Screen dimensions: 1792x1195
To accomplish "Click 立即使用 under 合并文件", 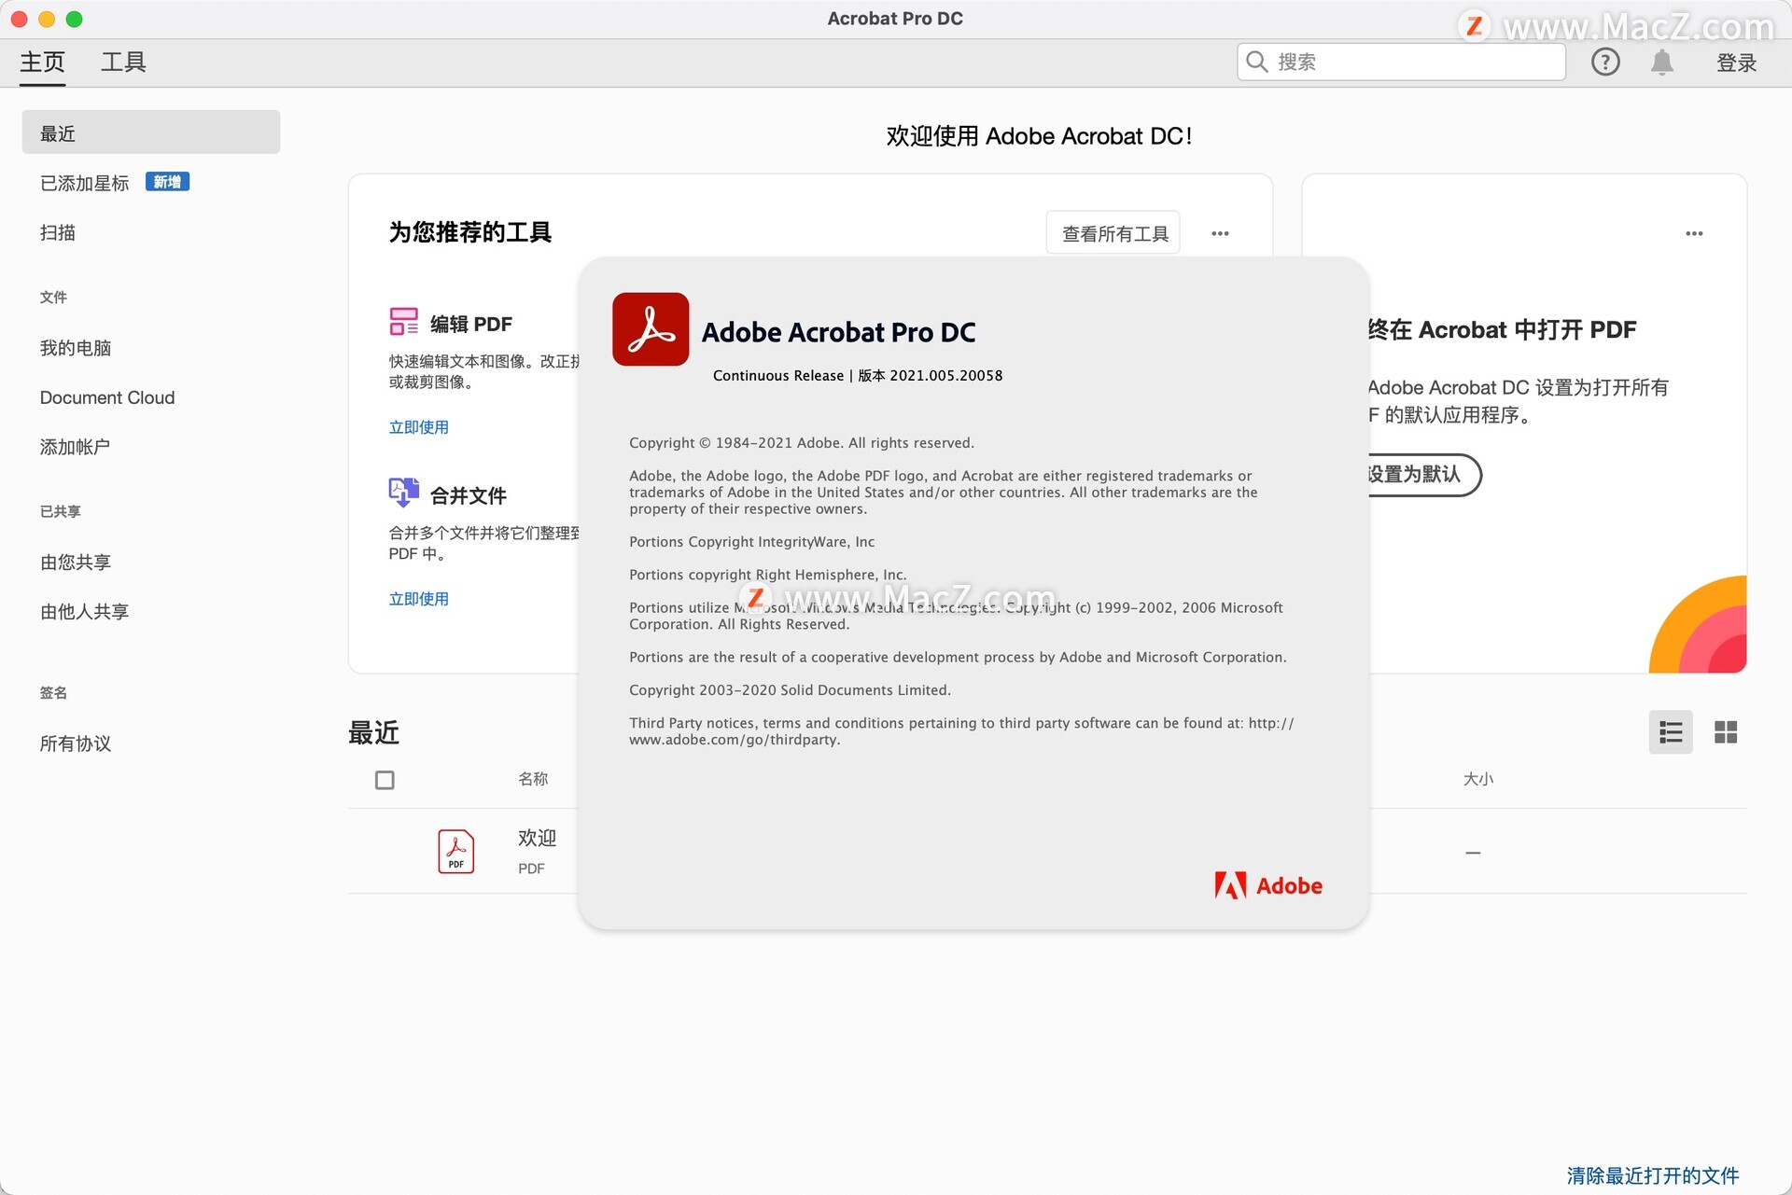I will coord(418,599).
